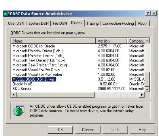Viewport: 159px width, 136px height.
Task: Click the globe icon in the info panel
Action: pos(19,111)
